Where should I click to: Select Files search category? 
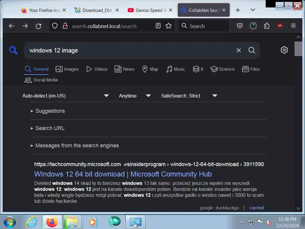click(x=251, y=69)
